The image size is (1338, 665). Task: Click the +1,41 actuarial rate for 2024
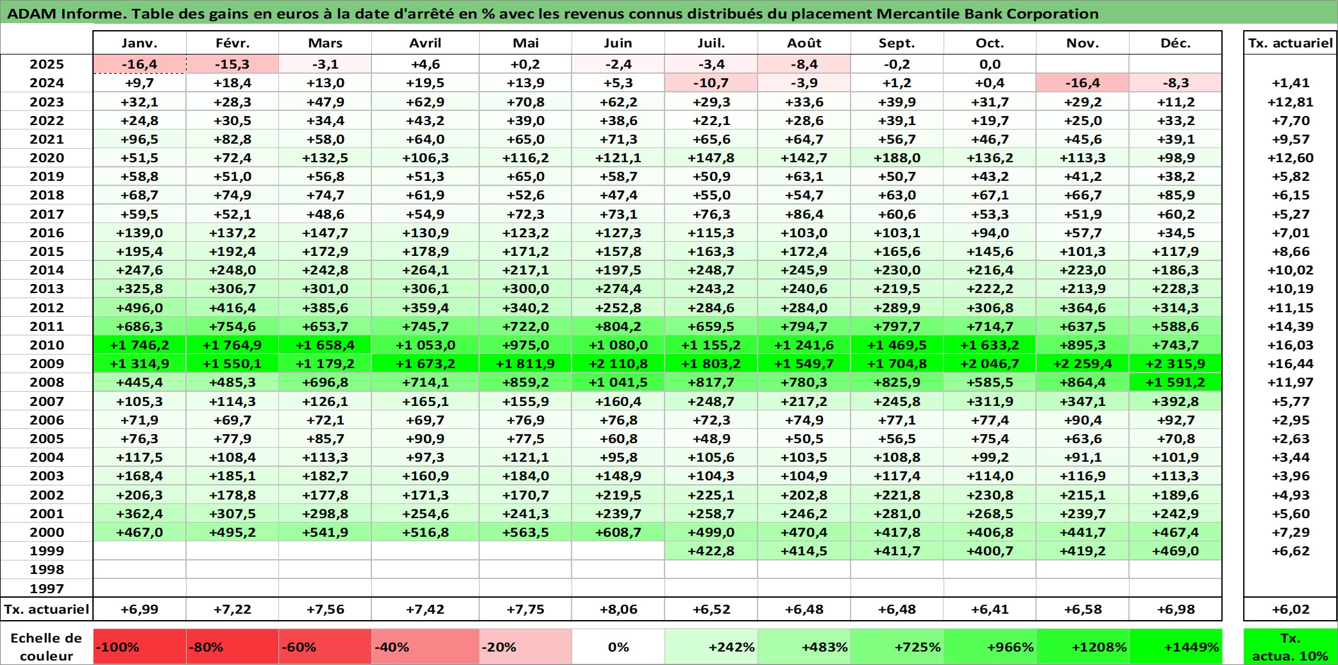coord(1291,83)
